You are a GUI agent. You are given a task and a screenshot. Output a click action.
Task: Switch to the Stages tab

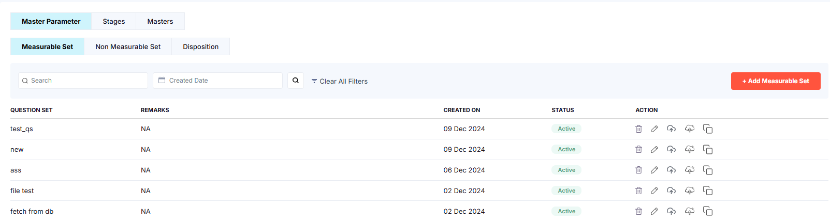(114, 21)
